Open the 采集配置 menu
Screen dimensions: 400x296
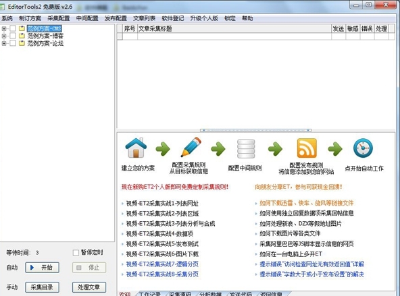click(x=58, y=18)
